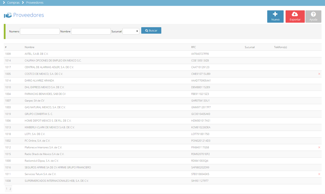Select KIMBERLY-CLARK DE MEXICO row
325x194 pixels.
163,127
